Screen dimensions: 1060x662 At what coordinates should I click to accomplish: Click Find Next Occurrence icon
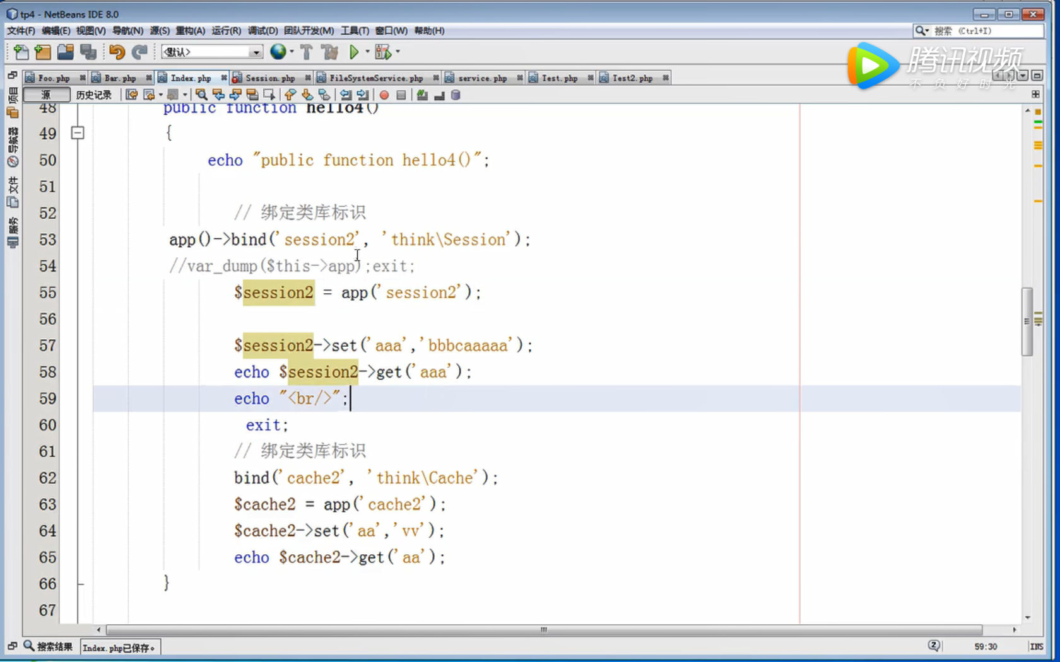point(235,95)
